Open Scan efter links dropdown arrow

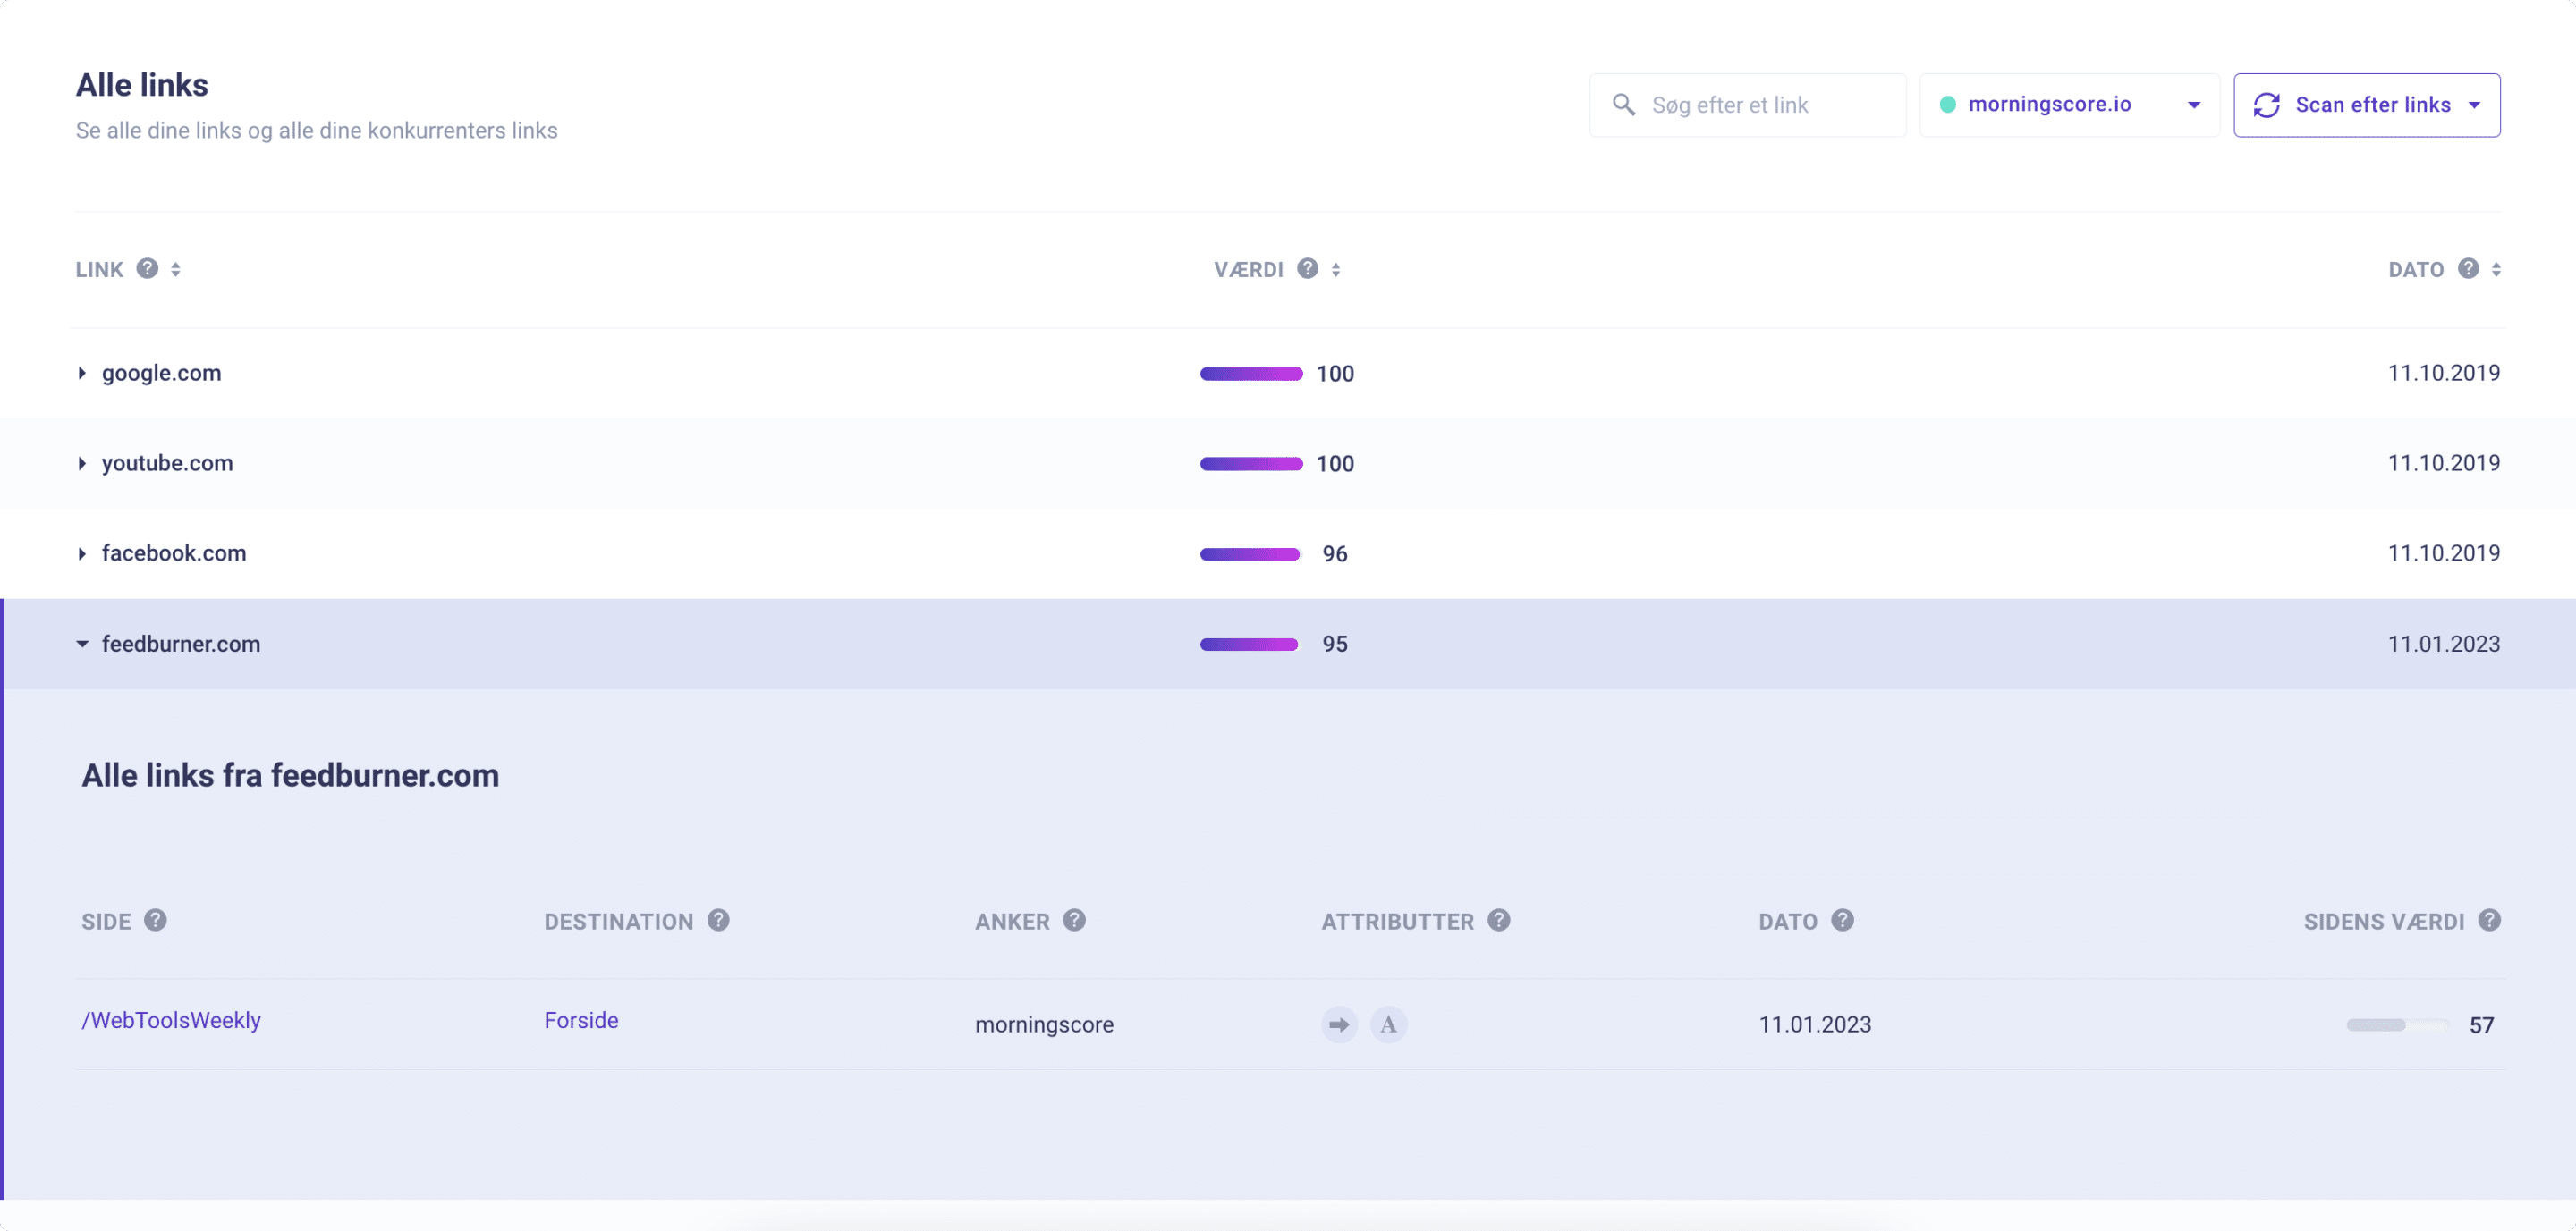(x=2474, y=105)
